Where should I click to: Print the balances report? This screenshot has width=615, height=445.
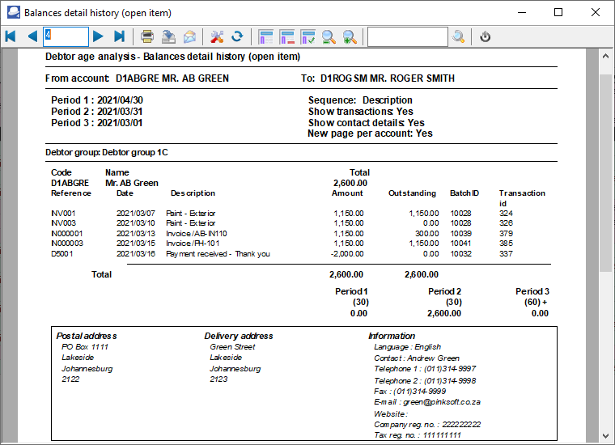[147, 36]
